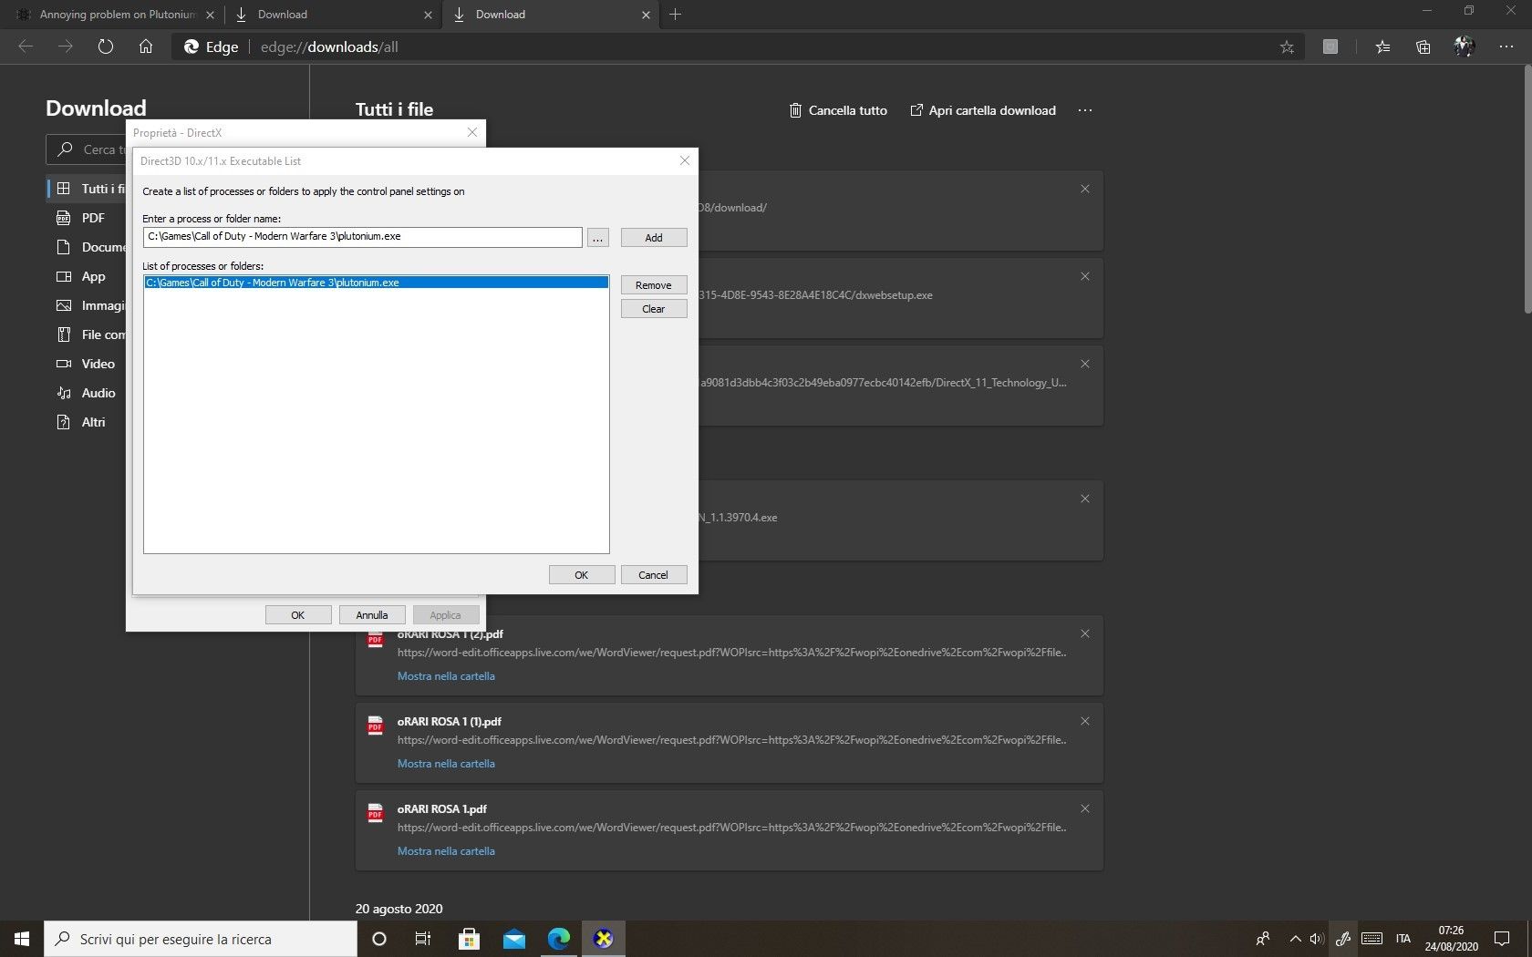Click the Cerca search field in Download sidebar
1532x957 pixels.
click(87, 149)
